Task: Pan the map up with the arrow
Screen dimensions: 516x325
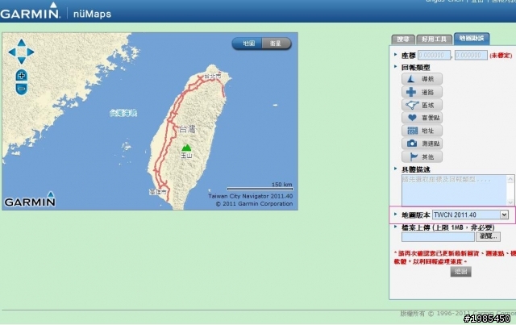Action: tap(22, 43)
